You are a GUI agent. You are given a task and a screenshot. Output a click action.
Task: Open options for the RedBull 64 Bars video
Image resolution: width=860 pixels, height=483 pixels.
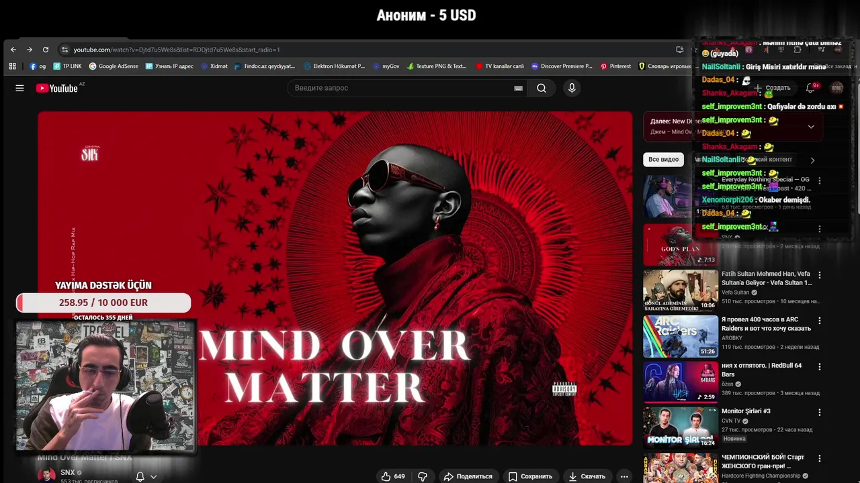pyautogui.click(x=819, y=366)
